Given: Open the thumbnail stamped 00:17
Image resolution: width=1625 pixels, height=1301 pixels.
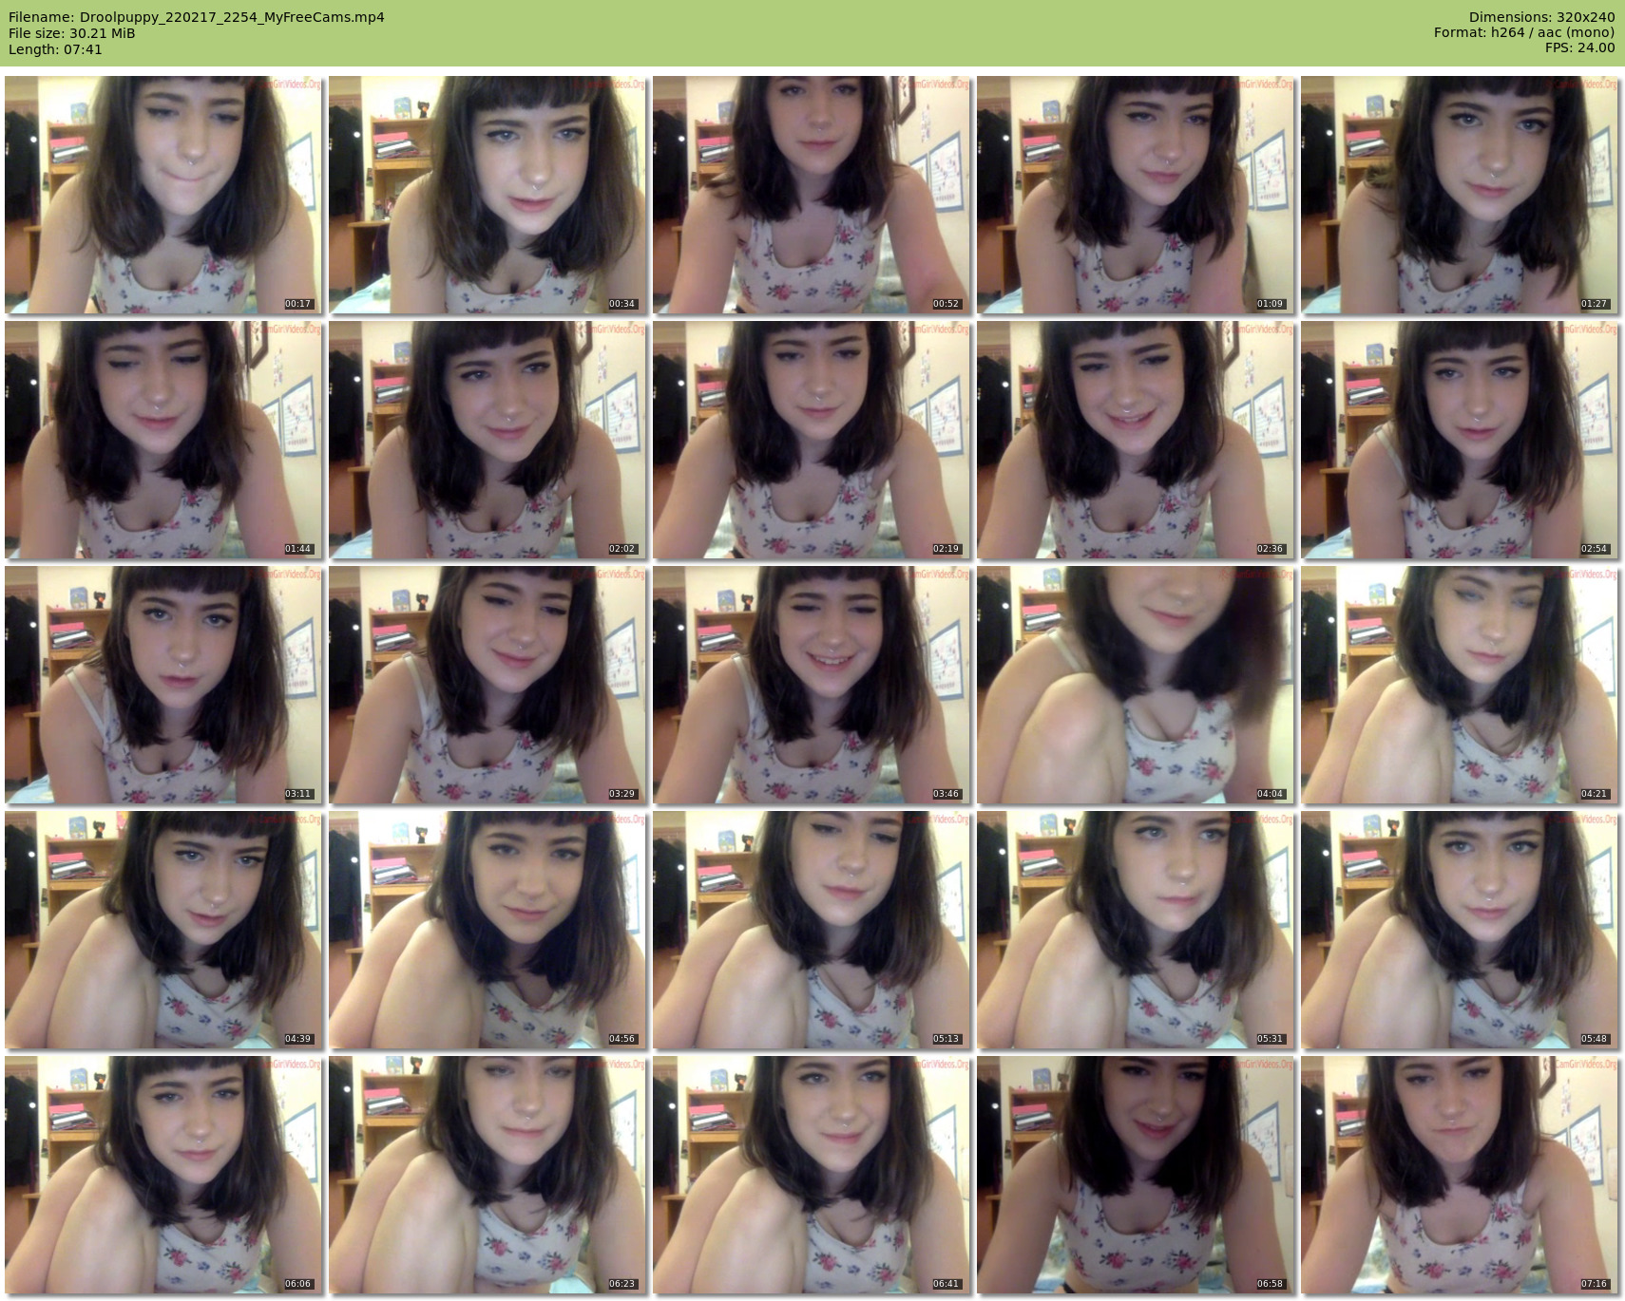Looking at the screenshot, I should coord(163,195).
